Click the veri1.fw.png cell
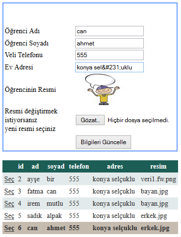181x237 pixels. click(158, 179)
